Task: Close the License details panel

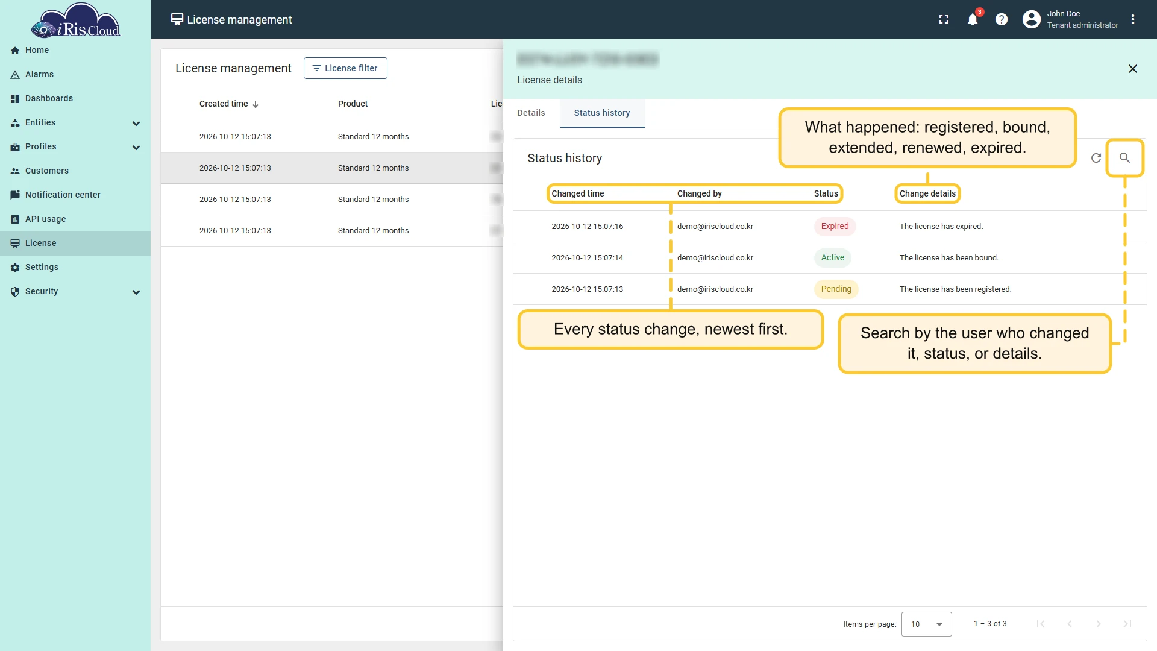Action: coord(1133,69)
